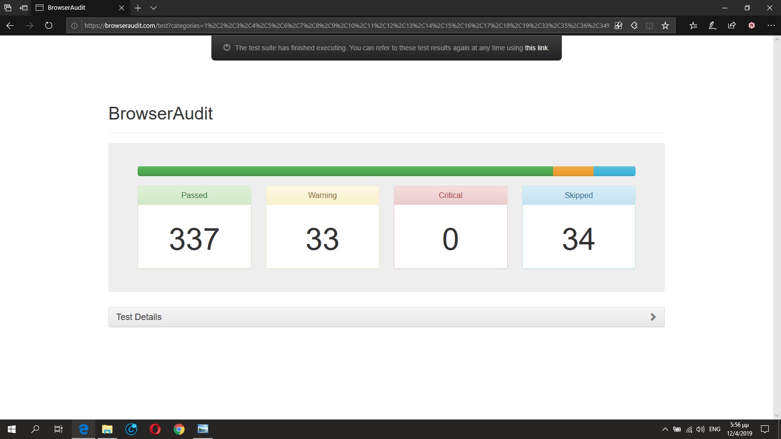This screenshot has height=439, width=781.
Task: Click the passed count 337
Action: [194, 239]
